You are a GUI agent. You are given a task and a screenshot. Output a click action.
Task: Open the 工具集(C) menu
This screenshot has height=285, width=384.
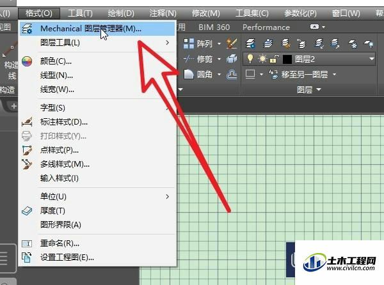point(252,13)
